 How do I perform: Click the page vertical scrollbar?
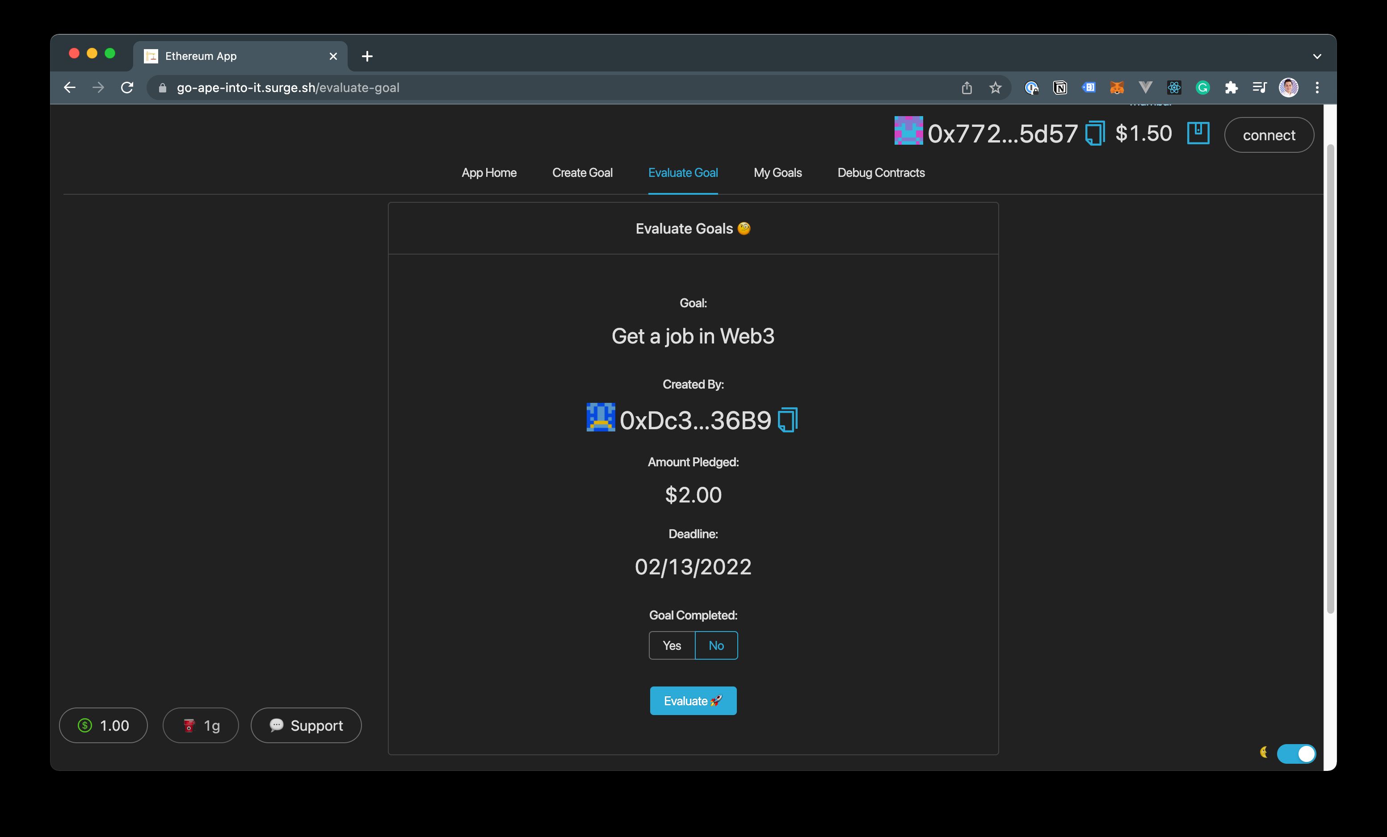click(x=1330, y=379)
